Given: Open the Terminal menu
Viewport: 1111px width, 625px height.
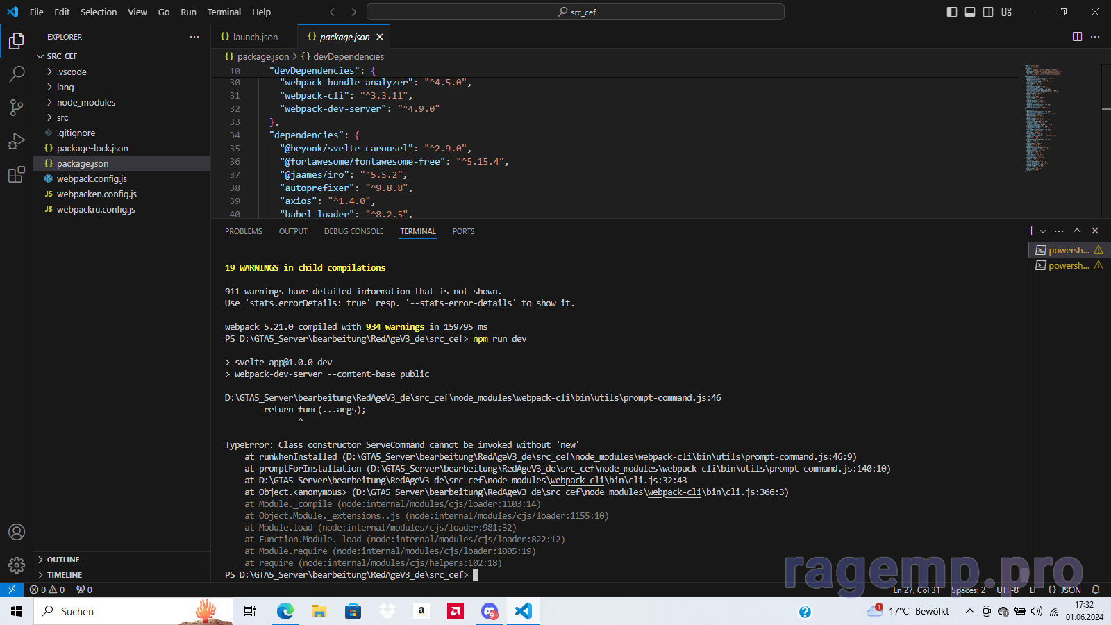Looking at the screenshot, I should point(224,12).
